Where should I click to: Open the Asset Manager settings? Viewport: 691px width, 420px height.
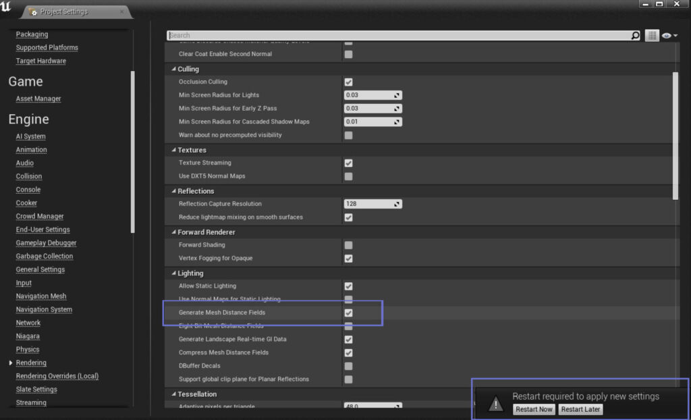(x=38, y=99)
